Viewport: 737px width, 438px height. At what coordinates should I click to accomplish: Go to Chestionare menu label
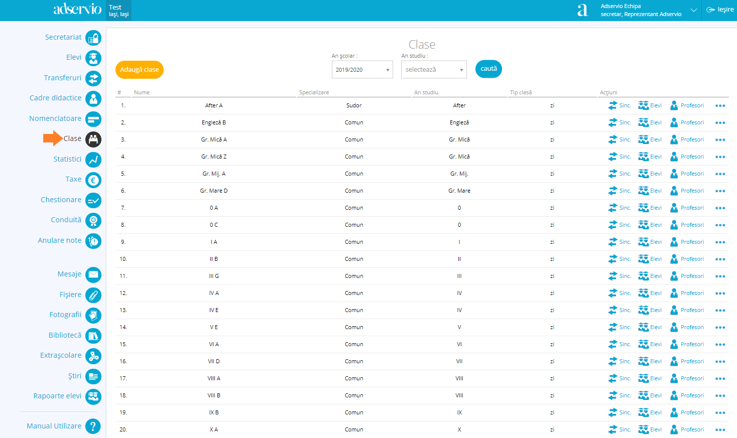pyautogui.click(x=61, y=200)
